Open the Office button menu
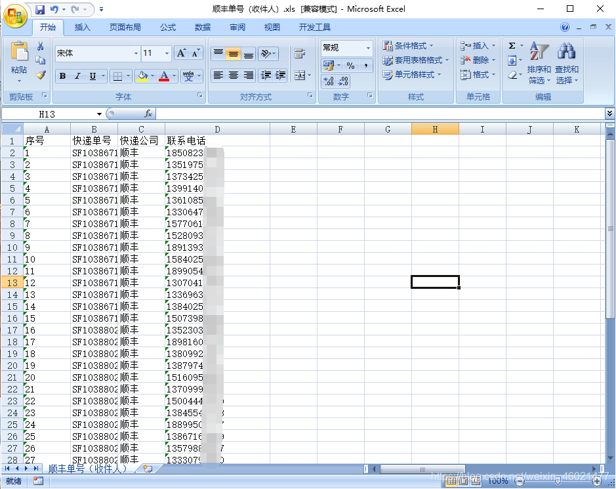The height and width of the screenshot is (489, 616). point(15,16)
